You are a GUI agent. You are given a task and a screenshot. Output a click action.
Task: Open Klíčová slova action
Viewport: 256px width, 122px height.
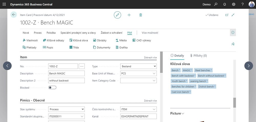79,40
